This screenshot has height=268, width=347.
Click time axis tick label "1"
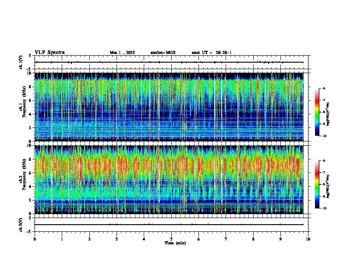62,239
